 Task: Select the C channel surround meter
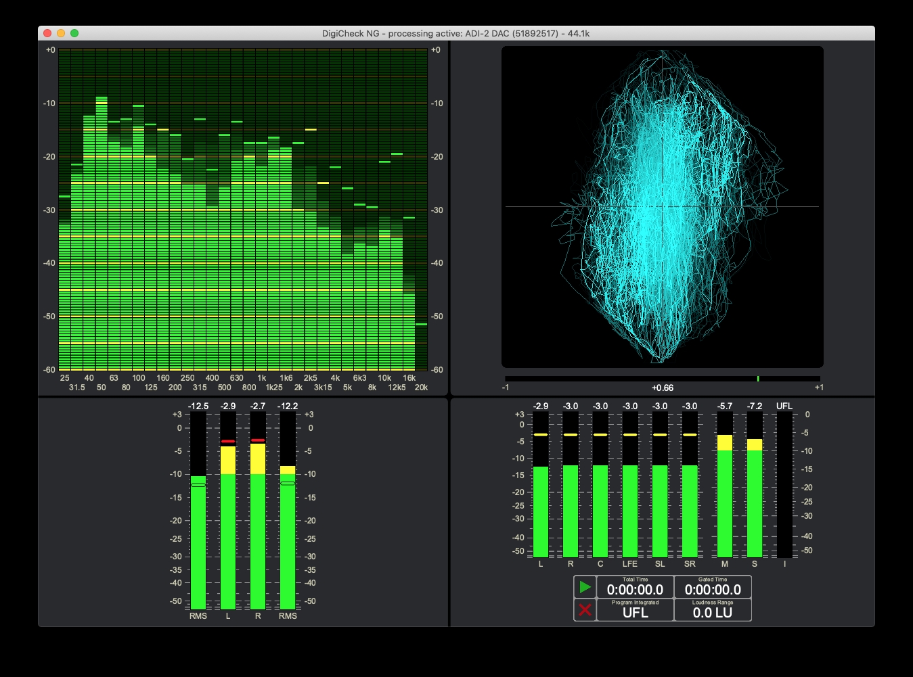coord(600,507)
